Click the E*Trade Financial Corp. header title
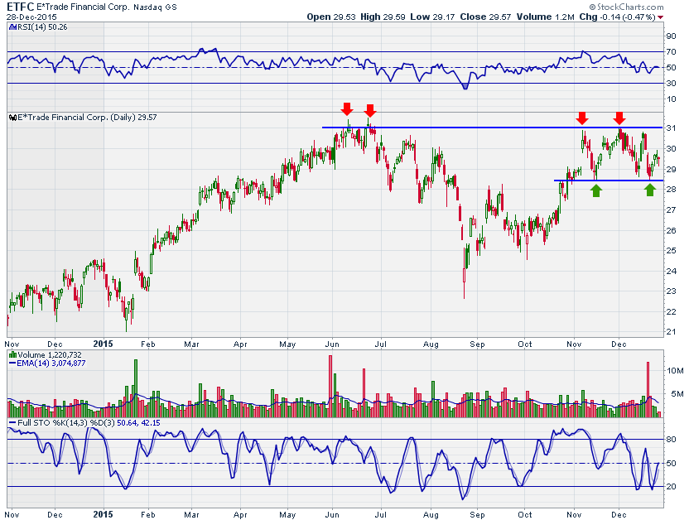The width and height of the screenshot is (689, 520). (83, 7)
